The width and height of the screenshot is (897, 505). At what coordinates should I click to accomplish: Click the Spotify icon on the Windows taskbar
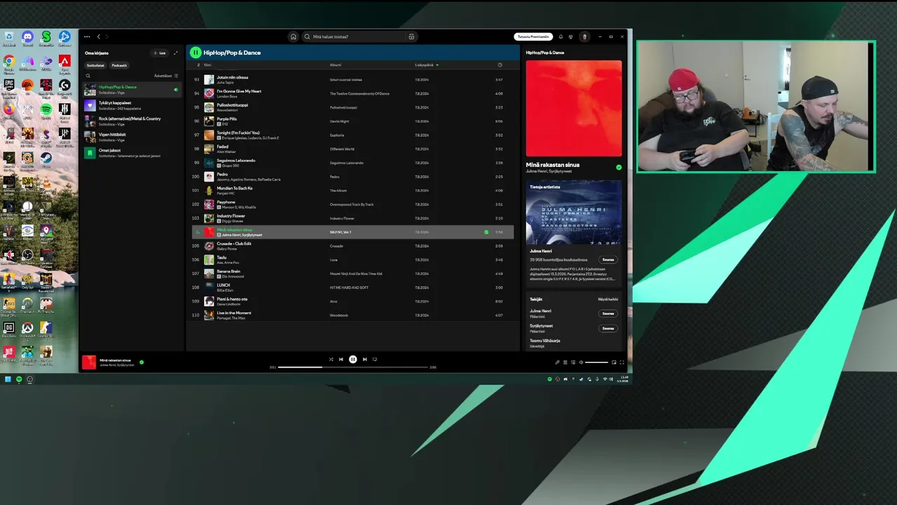pyautogui.click(x=19, y=379)
